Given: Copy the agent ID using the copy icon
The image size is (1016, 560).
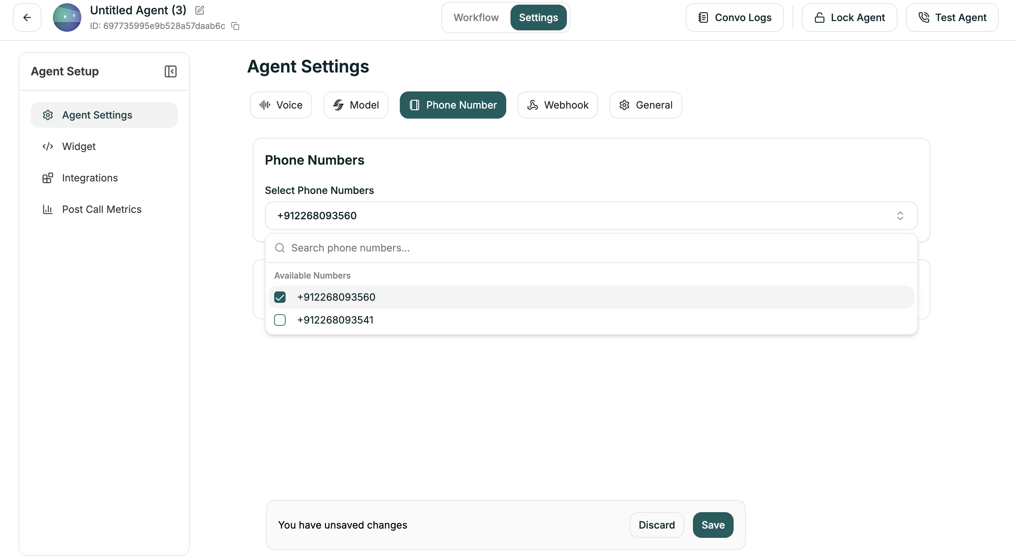Looking at the screenshot, I should pos(236,26).
